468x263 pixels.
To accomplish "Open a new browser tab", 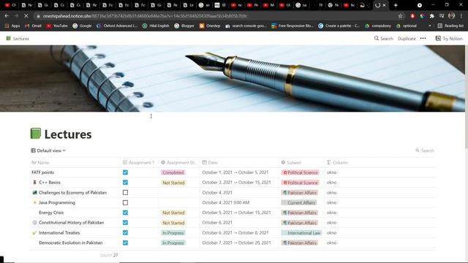I will 396,5.
